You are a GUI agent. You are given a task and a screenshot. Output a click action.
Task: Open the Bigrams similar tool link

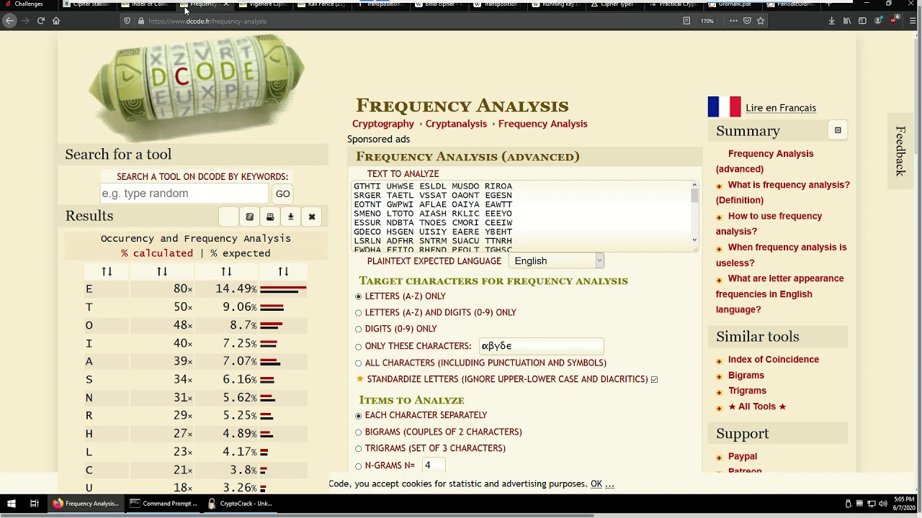click(746, 376)
